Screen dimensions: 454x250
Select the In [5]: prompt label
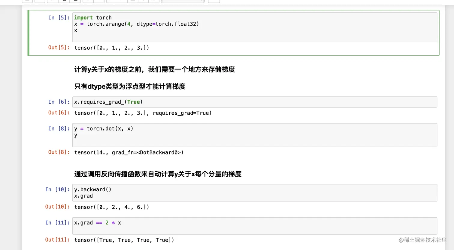pyautogui.click(x=59, y=18)
